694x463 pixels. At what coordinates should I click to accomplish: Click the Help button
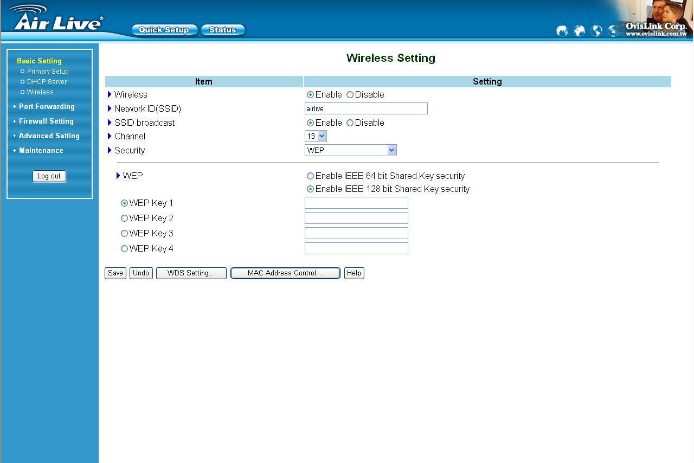[x=354, y=273]
